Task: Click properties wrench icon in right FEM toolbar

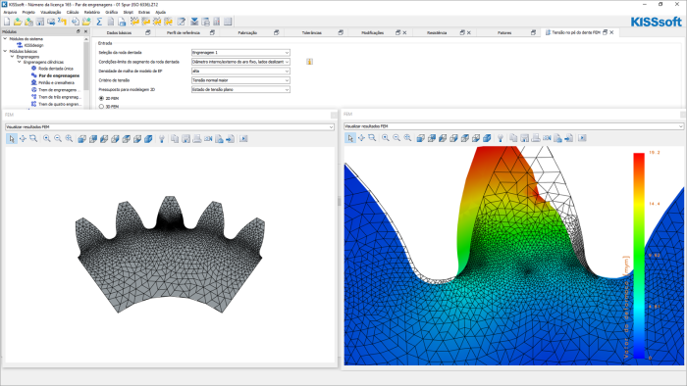Action: (501, 138)
